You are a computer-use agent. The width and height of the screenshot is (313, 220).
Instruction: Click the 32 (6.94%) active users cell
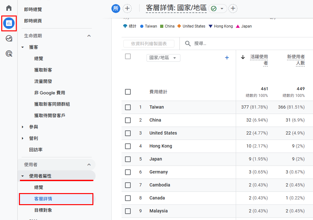257,120
